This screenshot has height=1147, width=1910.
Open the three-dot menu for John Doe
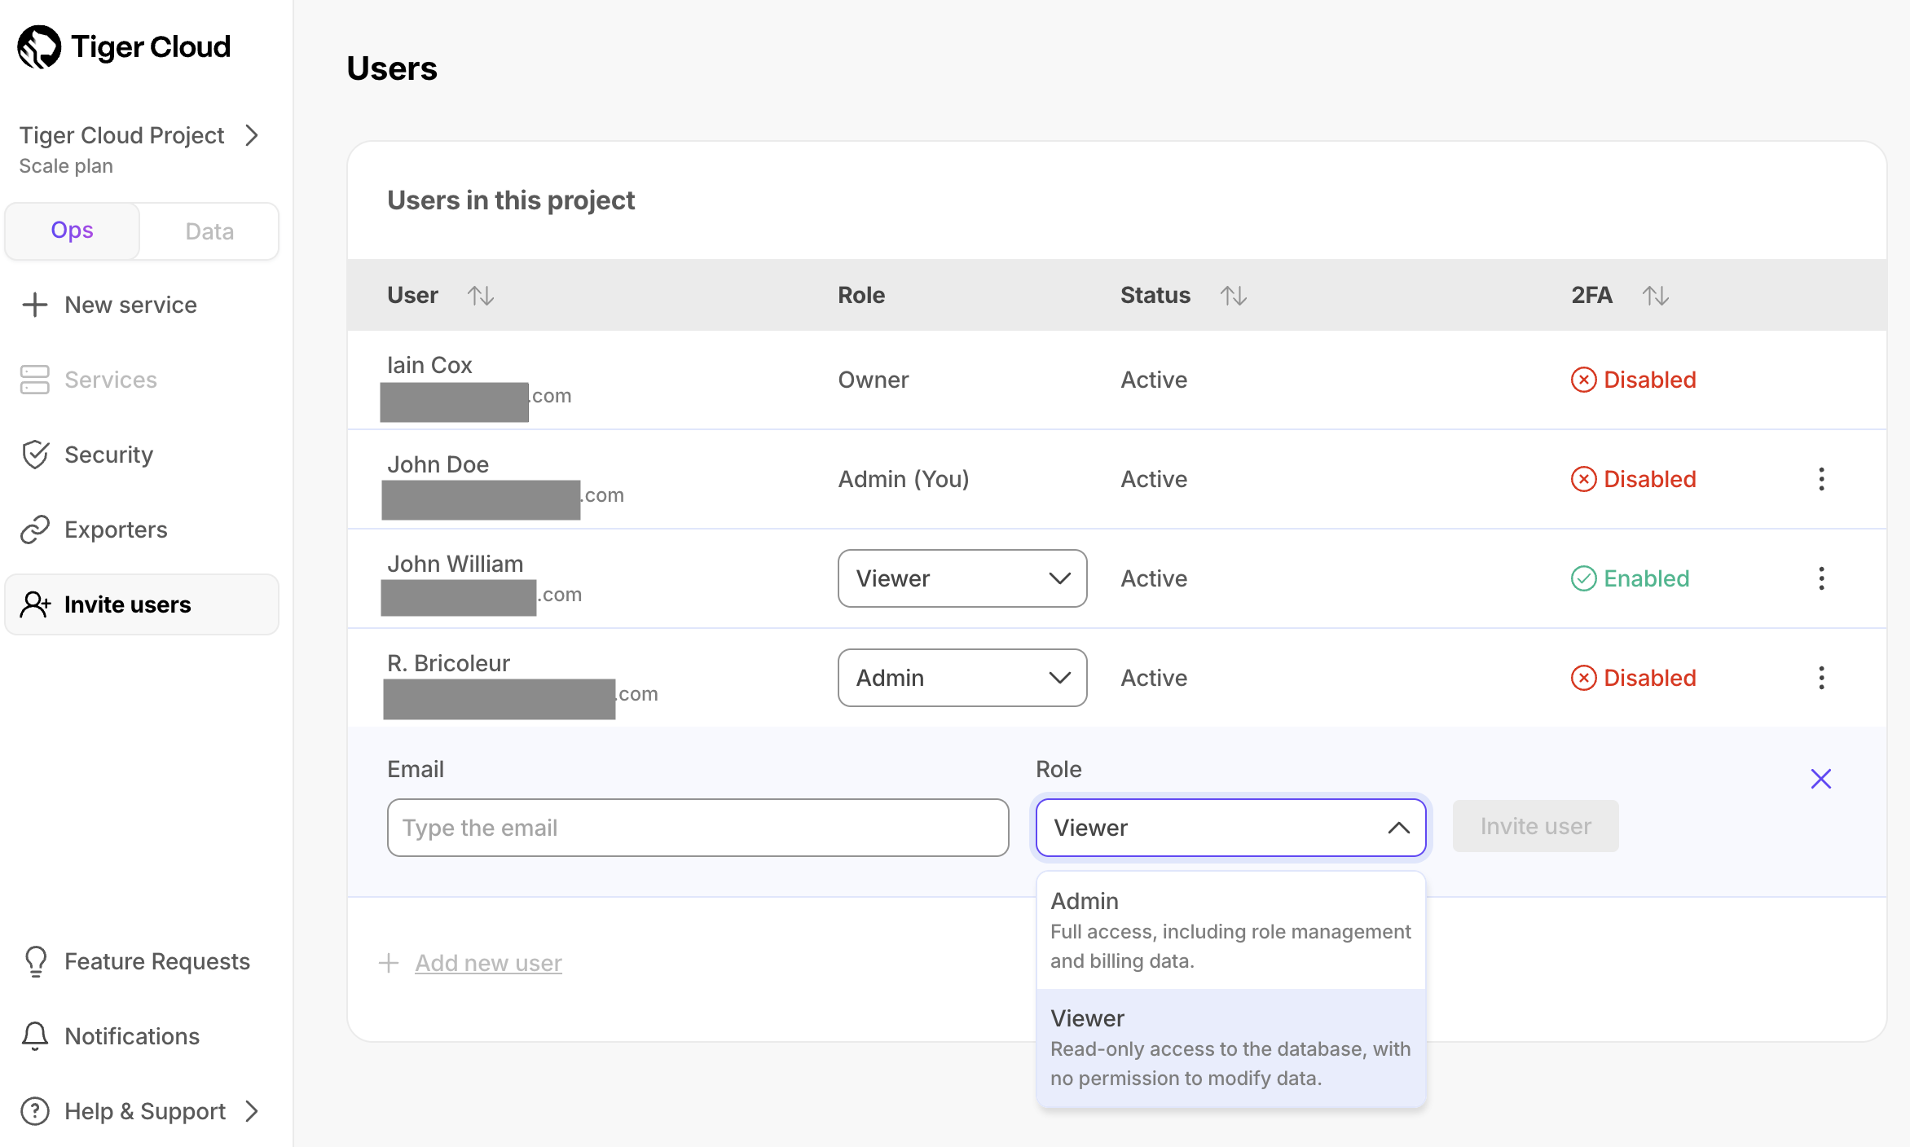pos(1821,479)
